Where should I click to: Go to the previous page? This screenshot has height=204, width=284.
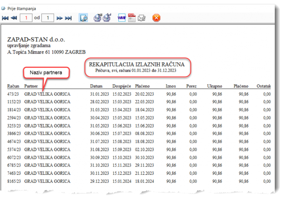14,18
